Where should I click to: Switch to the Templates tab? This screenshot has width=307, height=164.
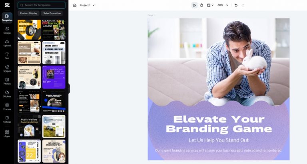click(7, 18)
